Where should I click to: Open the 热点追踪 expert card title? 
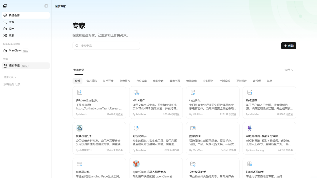pyautogui.click(x=251, y=100)
